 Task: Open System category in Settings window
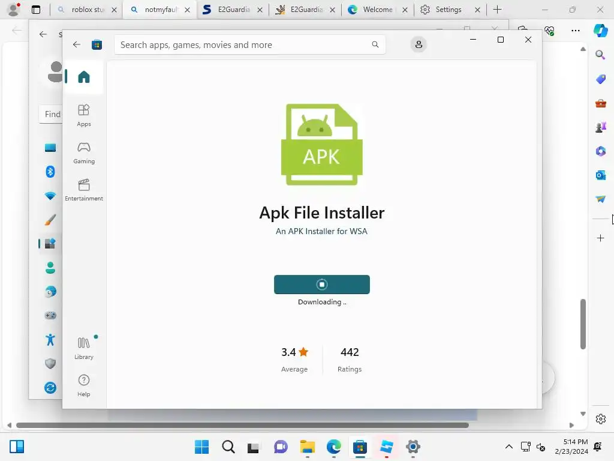point(50,148)
